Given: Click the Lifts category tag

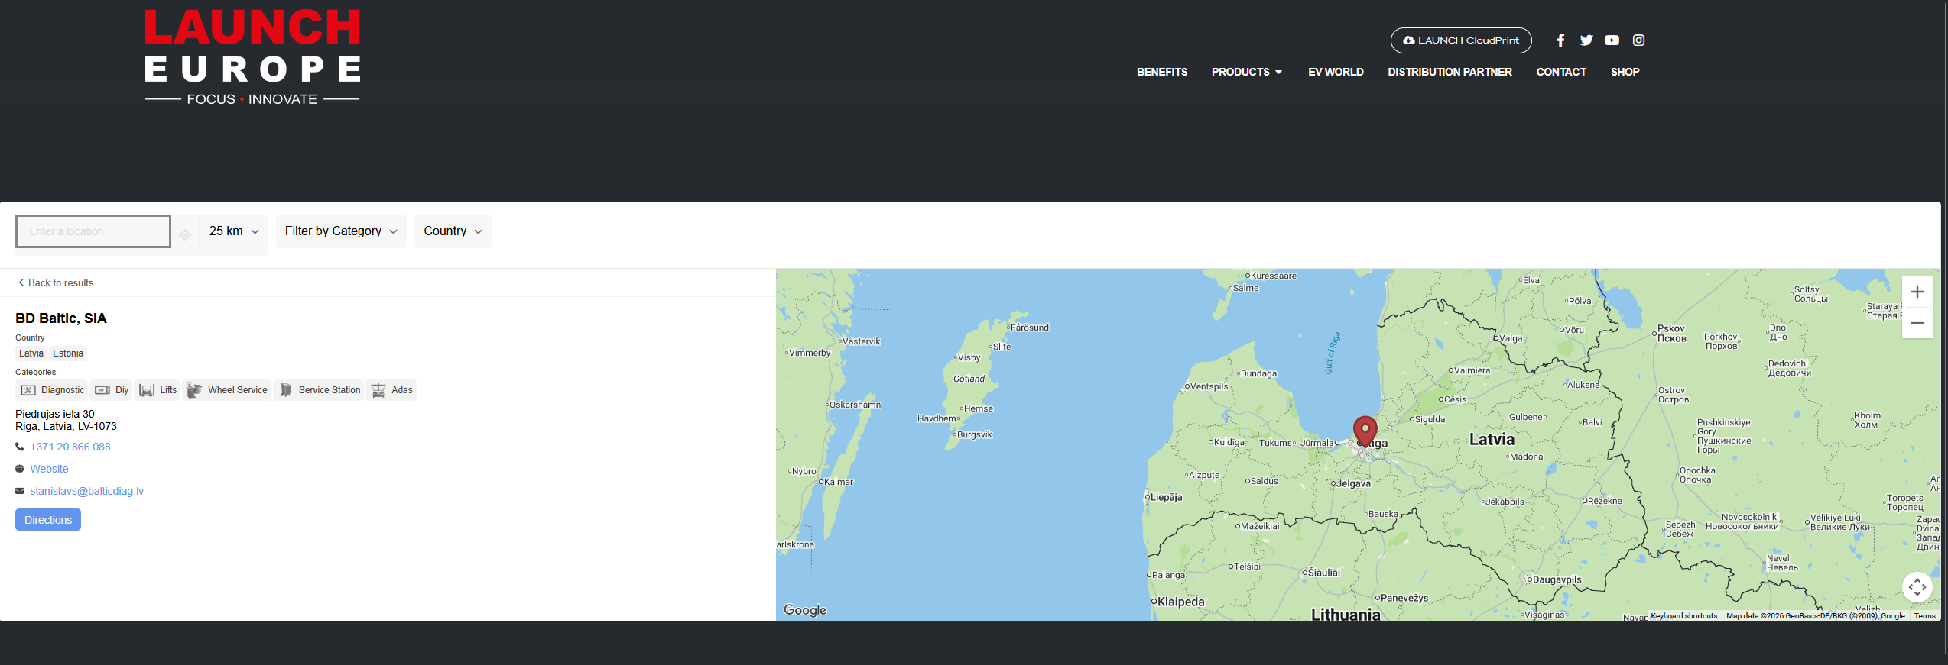Looking at the screenshot, I should (x=157, y=390).
